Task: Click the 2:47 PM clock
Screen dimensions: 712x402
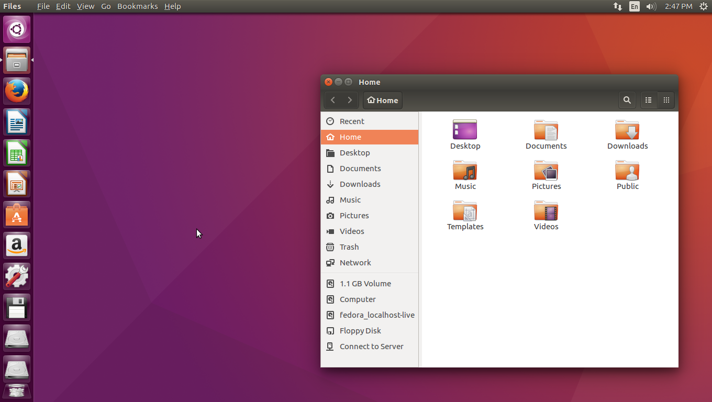Action: pyautogui.click(x=678, y=6)
